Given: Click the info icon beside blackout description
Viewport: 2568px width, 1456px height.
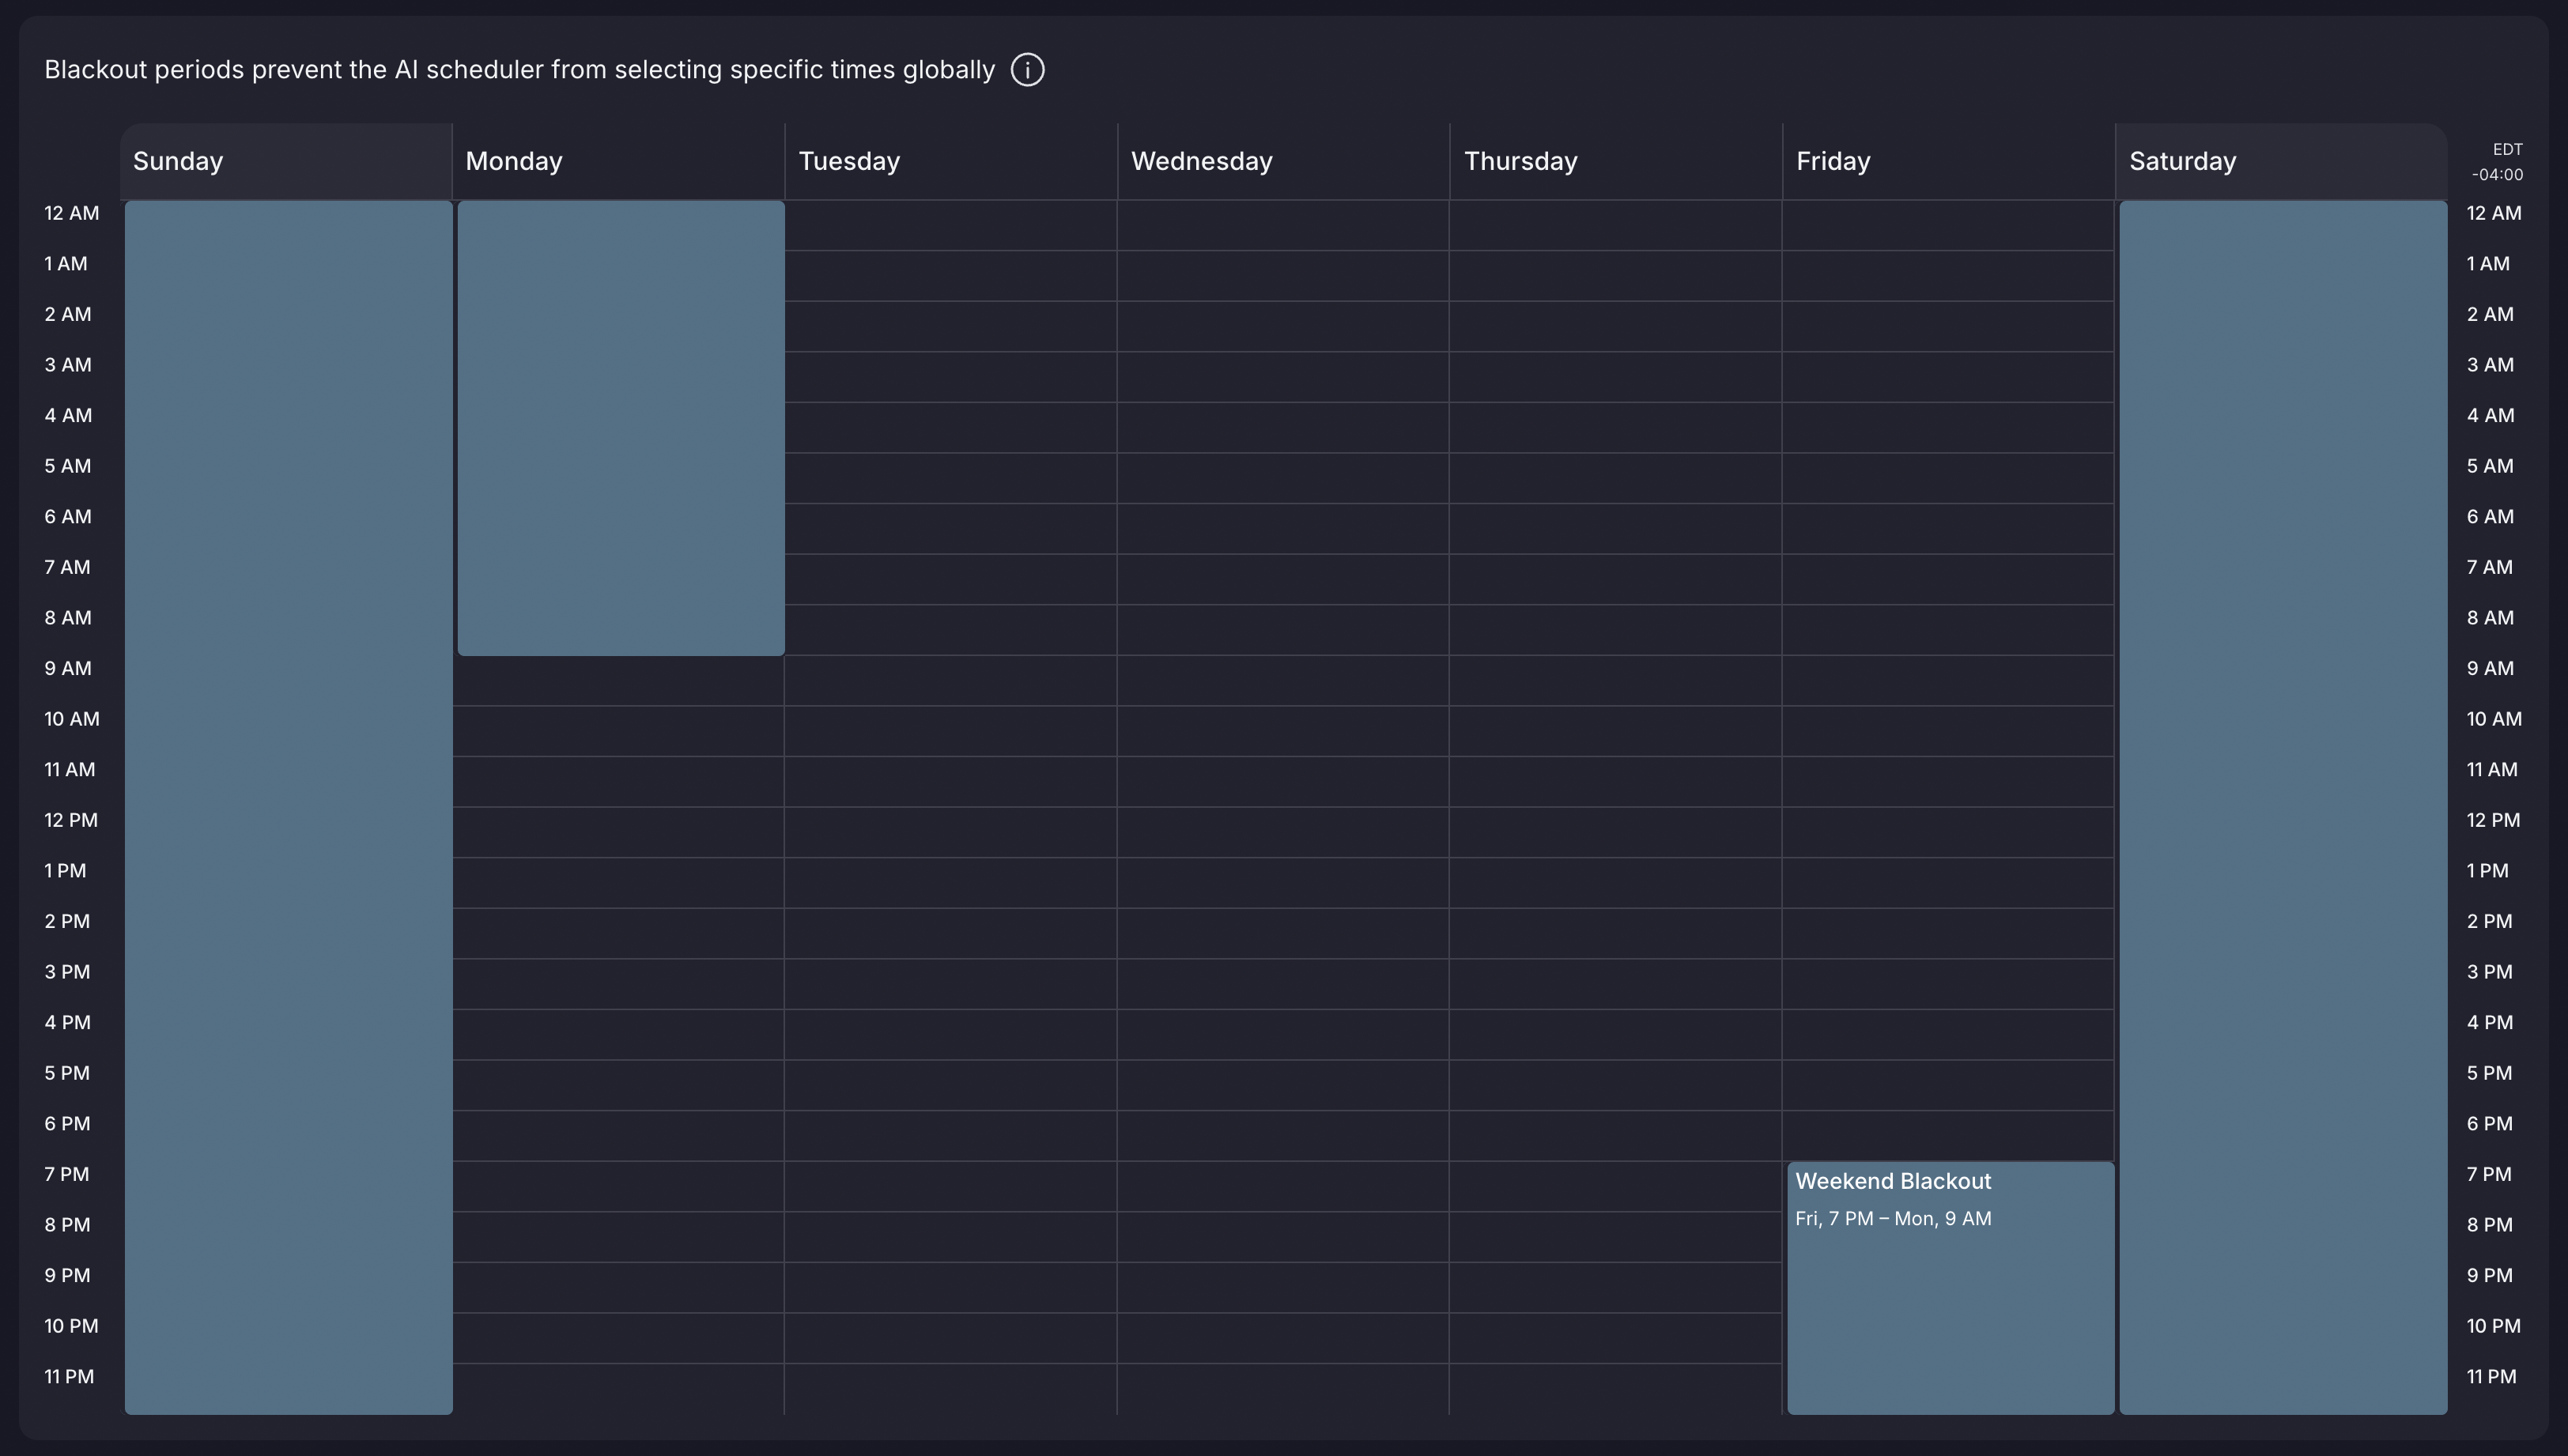Looking at the screenshot, I should click(x=1027, y=70).
